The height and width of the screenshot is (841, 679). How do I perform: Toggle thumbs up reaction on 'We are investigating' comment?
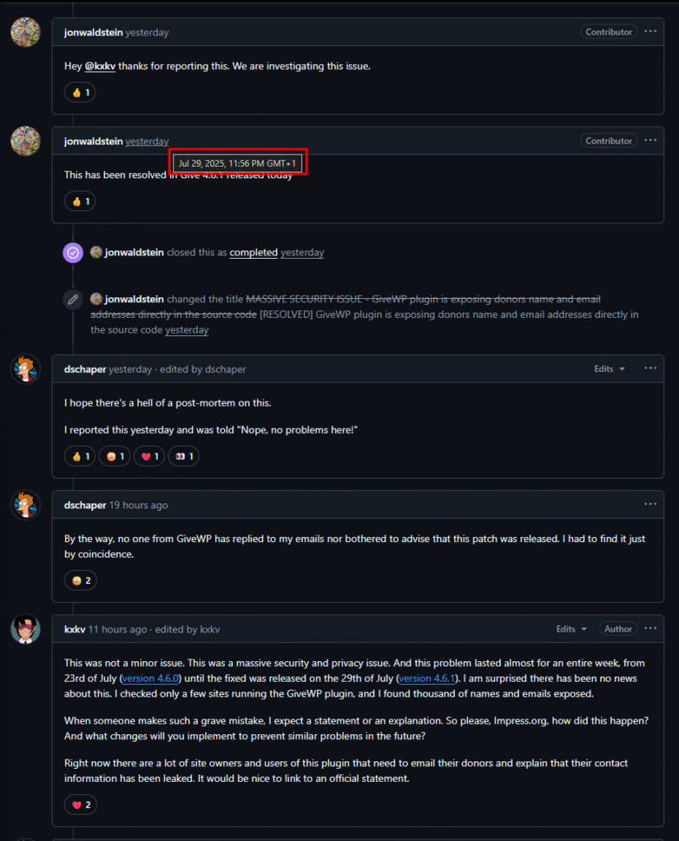pos(80,93)
